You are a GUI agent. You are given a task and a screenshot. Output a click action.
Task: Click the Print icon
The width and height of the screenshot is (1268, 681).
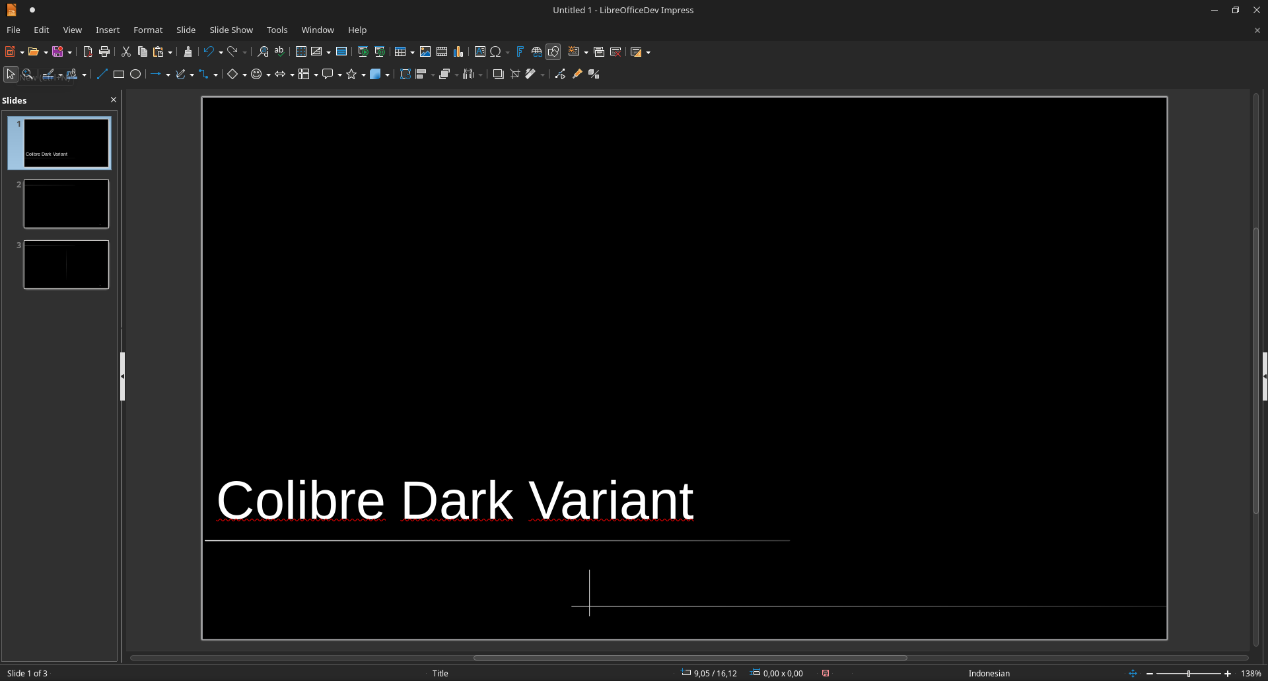click(104, 52)
